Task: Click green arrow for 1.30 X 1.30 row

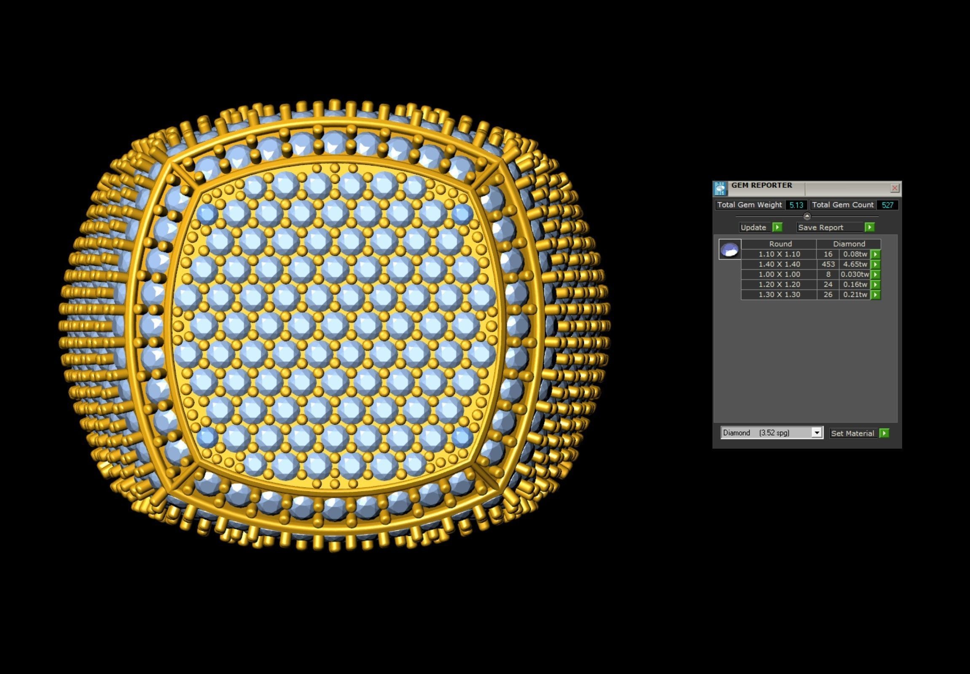Action: [876, 294]
